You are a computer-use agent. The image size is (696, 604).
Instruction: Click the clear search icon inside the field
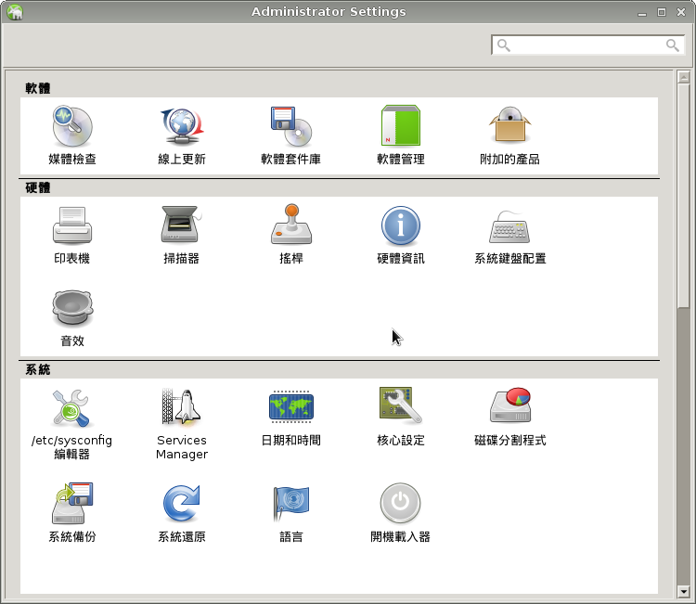(673, 45)
